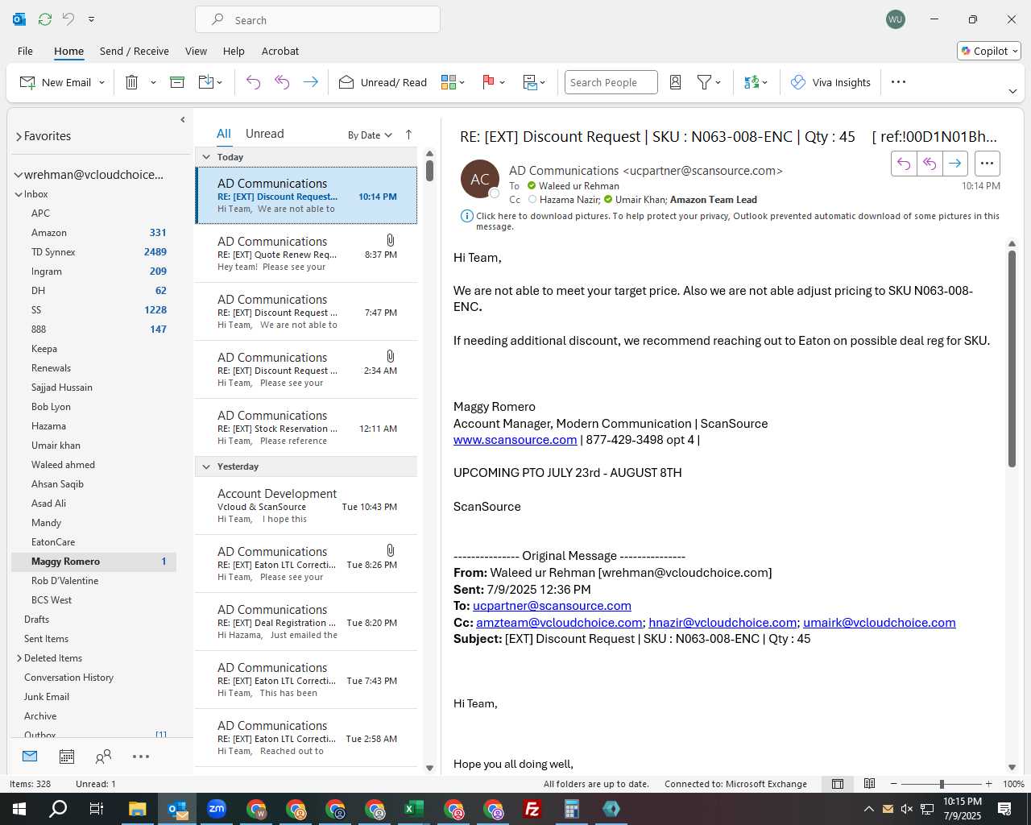The image size is (1031, 825).
Task: Click the Delete trash icon in ribbon
Action: coord(132,82)
